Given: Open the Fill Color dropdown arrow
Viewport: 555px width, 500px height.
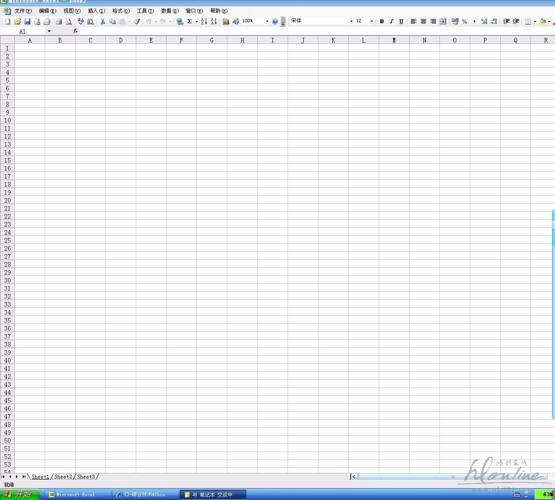Looking at the screenshot, I should [x=549, y=21].
